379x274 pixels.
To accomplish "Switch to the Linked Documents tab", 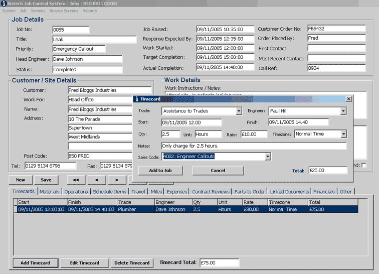I will coord(290,192).
